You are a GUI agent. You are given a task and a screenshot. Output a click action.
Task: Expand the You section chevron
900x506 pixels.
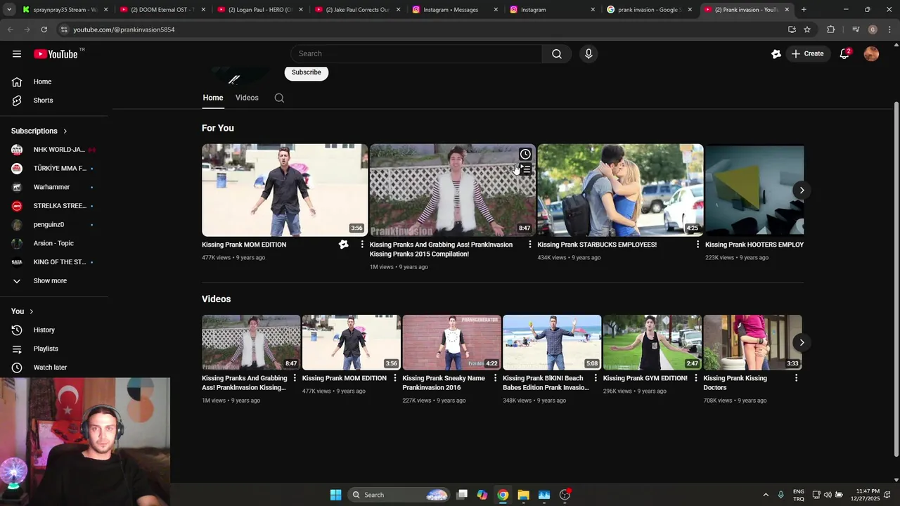point(31,311)
